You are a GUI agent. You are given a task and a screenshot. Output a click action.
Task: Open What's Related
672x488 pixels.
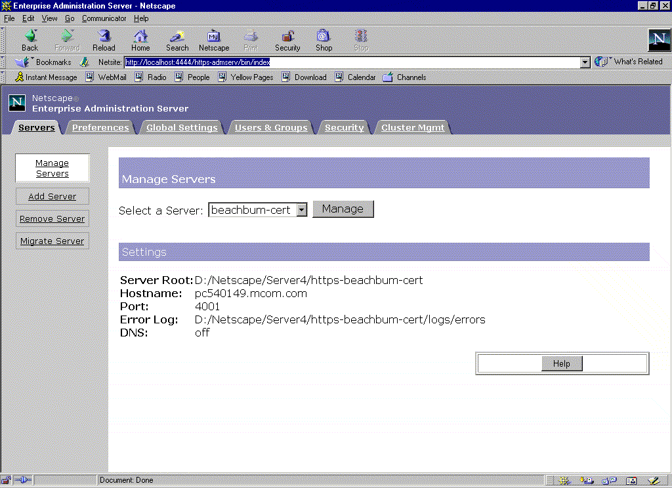[629, 62]
